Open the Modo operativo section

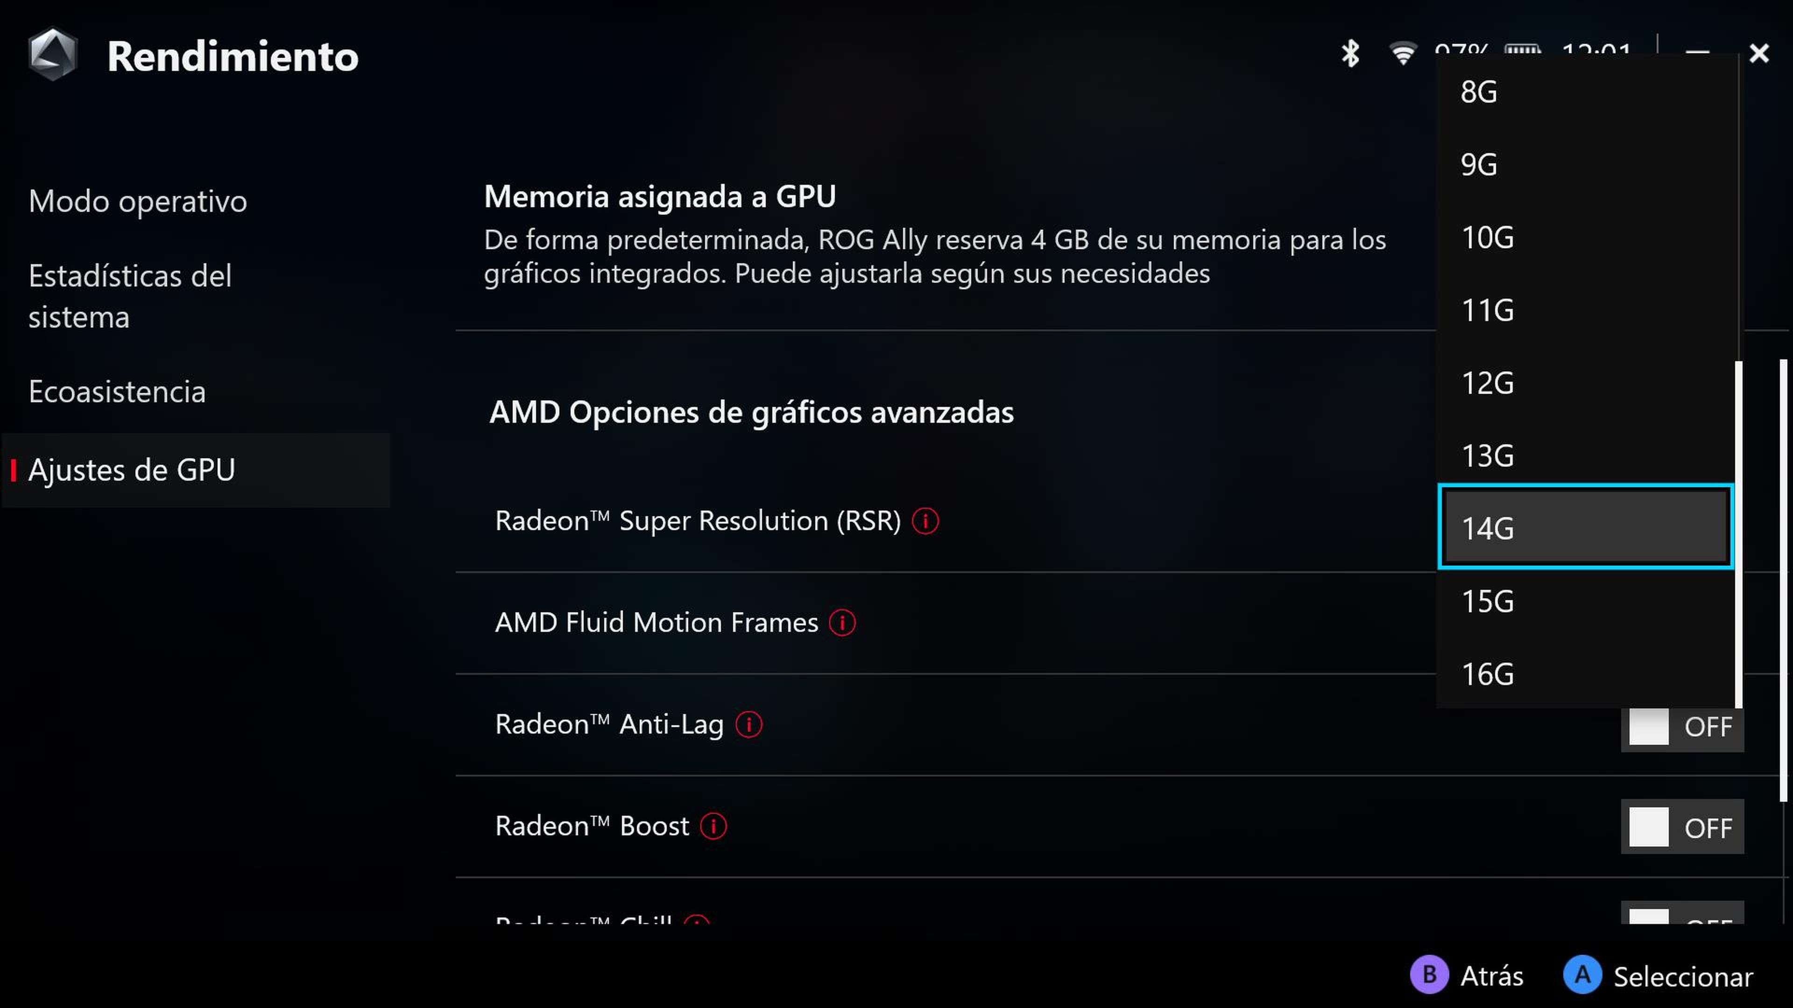point(137,201)
